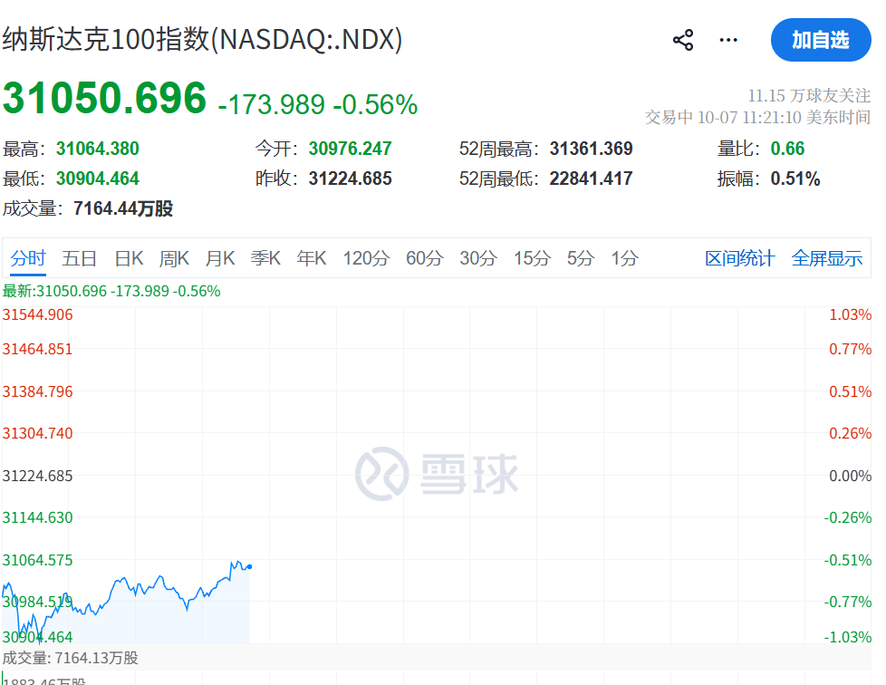
Task: Open the 5分 chart tab
Action: coord(581,258)
